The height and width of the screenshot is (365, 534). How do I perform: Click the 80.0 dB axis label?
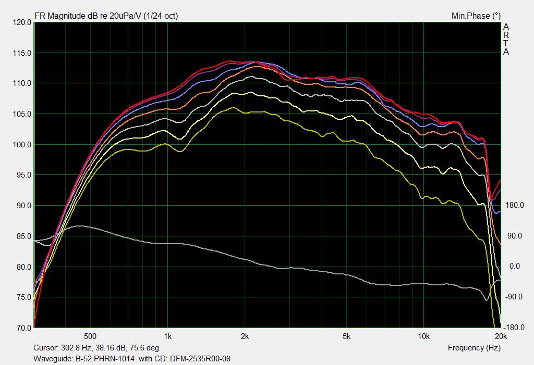[24, 267]
